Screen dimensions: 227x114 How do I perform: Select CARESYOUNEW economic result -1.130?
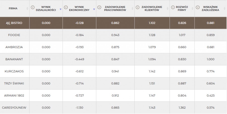(79, 108)
